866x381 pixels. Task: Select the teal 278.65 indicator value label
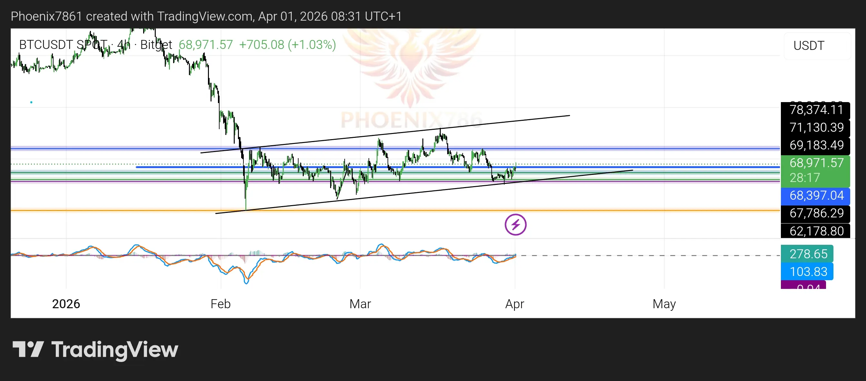(807, 254)
